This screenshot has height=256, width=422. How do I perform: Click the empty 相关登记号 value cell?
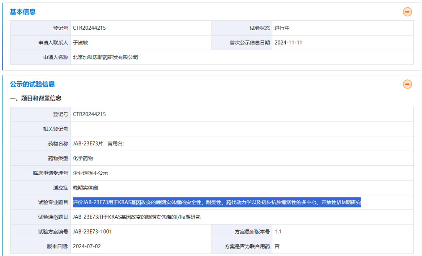click(241, 129)
